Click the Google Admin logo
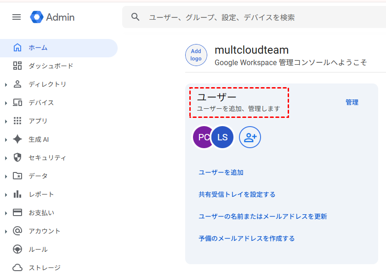 point(52,17)
